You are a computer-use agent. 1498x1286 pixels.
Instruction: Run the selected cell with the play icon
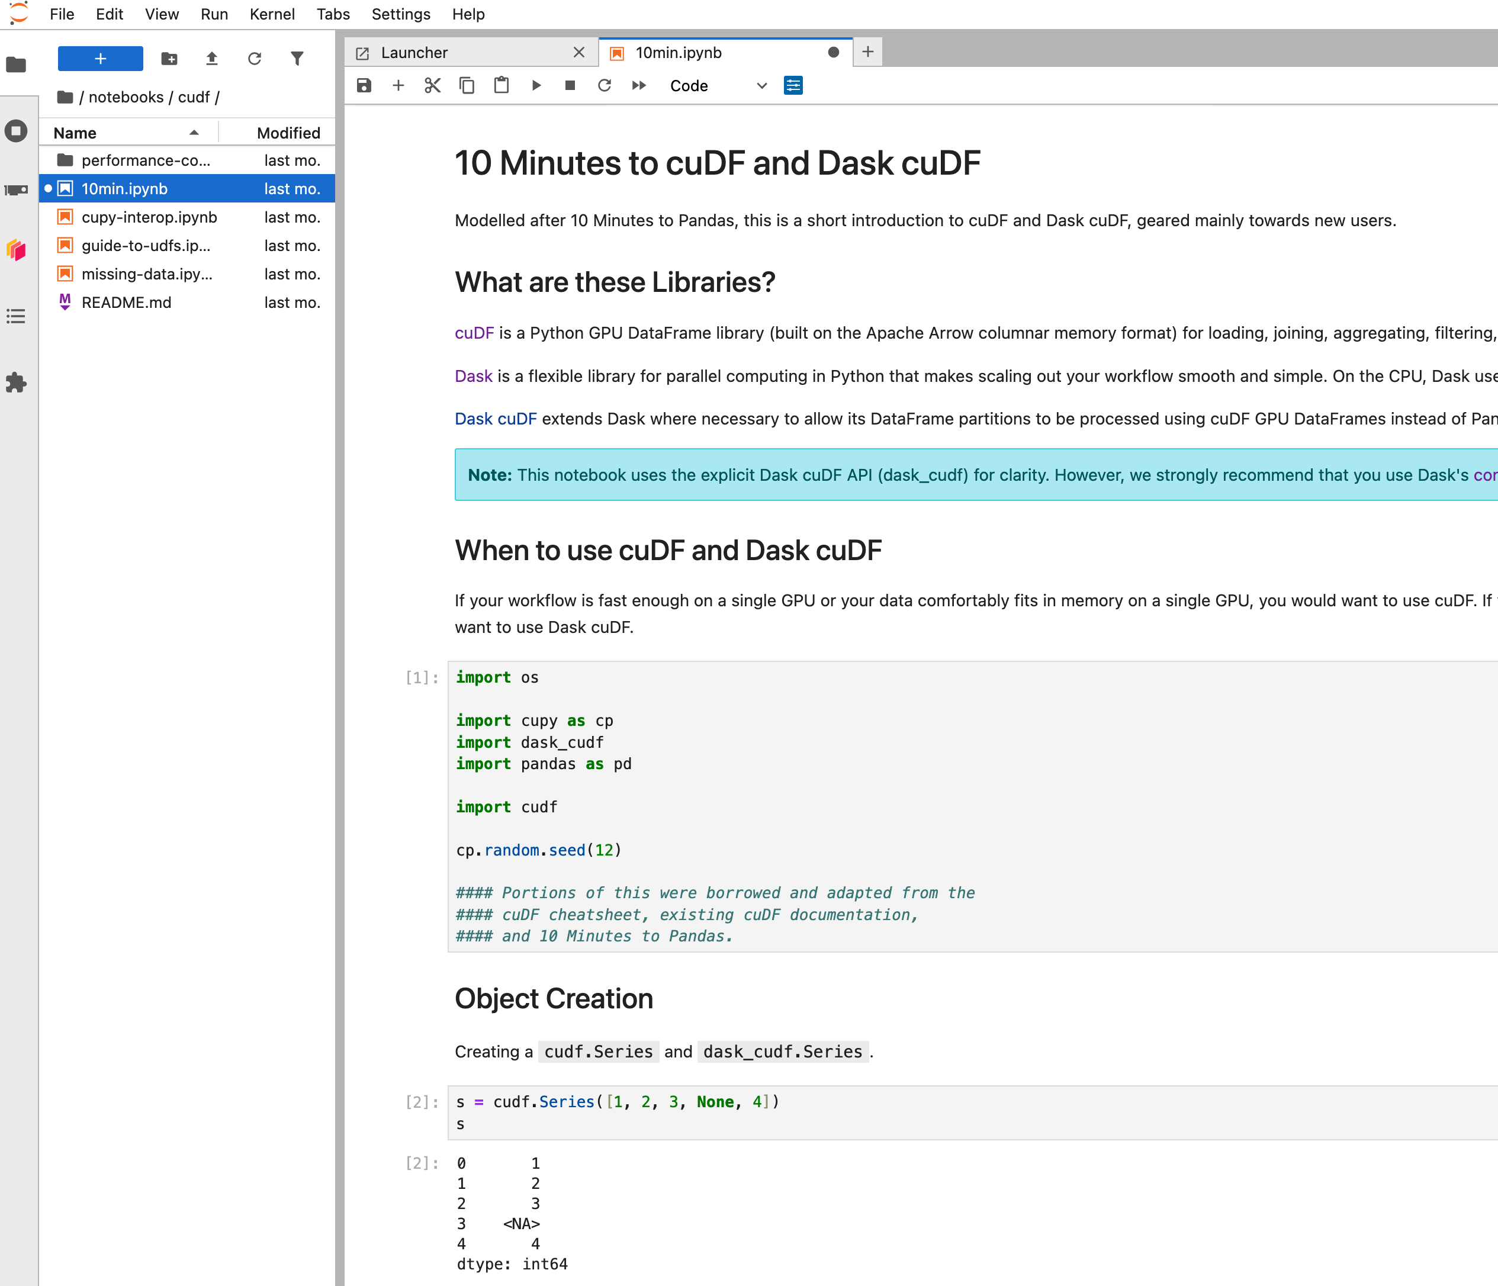click(x=536, y=85)
